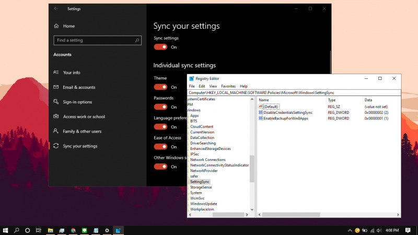The image size is (418, 235).
Task: Open Access work or school briefcase icon
Action: click(x=56, y=116)
